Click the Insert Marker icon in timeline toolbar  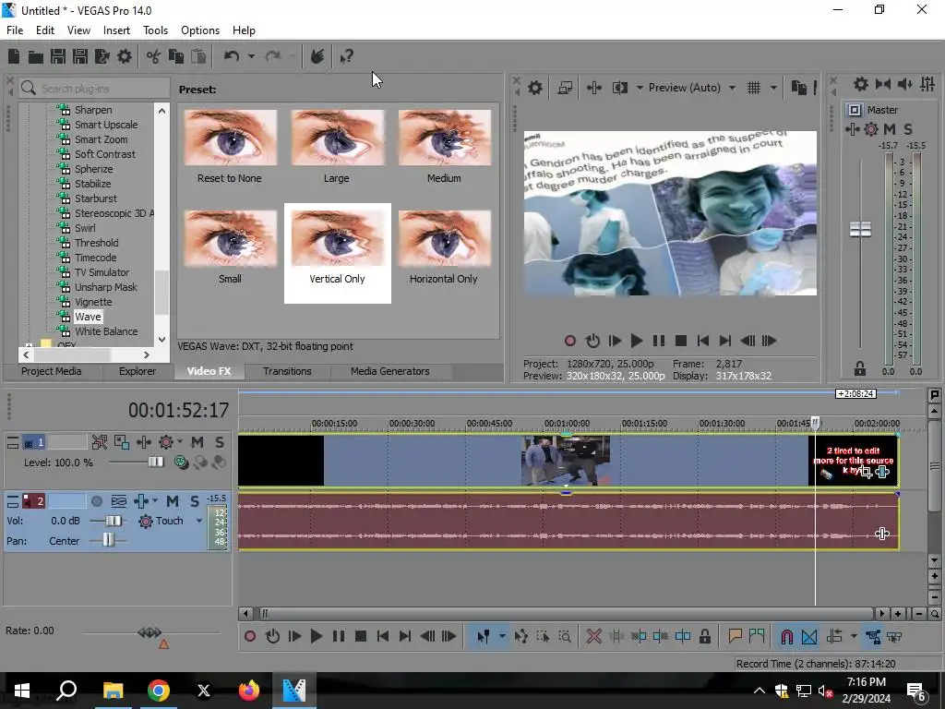click(735, 636)
